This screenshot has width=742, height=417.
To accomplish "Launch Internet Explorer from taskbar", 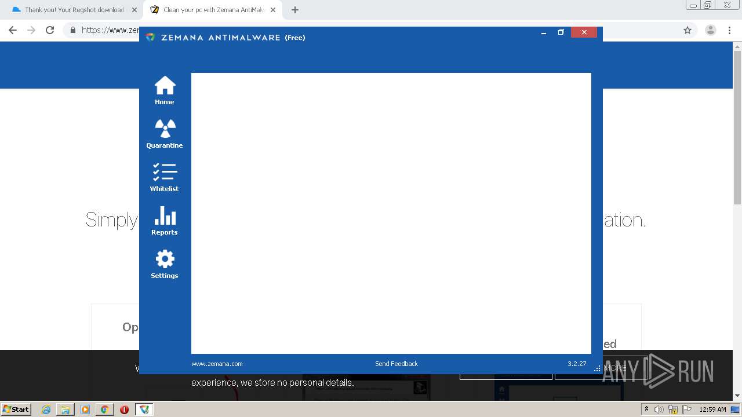I will pos(46,409).
